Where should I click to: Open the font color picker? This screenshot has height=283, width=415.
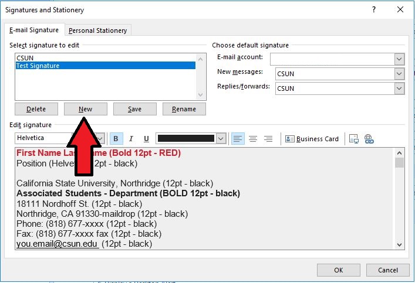[x=221, y=139]
